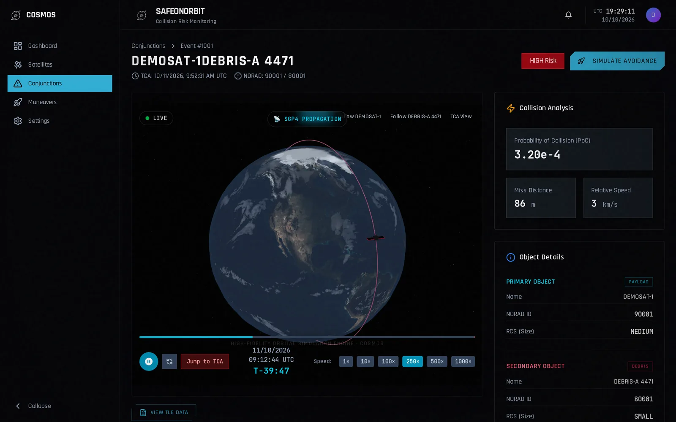Start Simulate Avoidance
Viewport: 676px width, 422px height.
click(617, 61)
